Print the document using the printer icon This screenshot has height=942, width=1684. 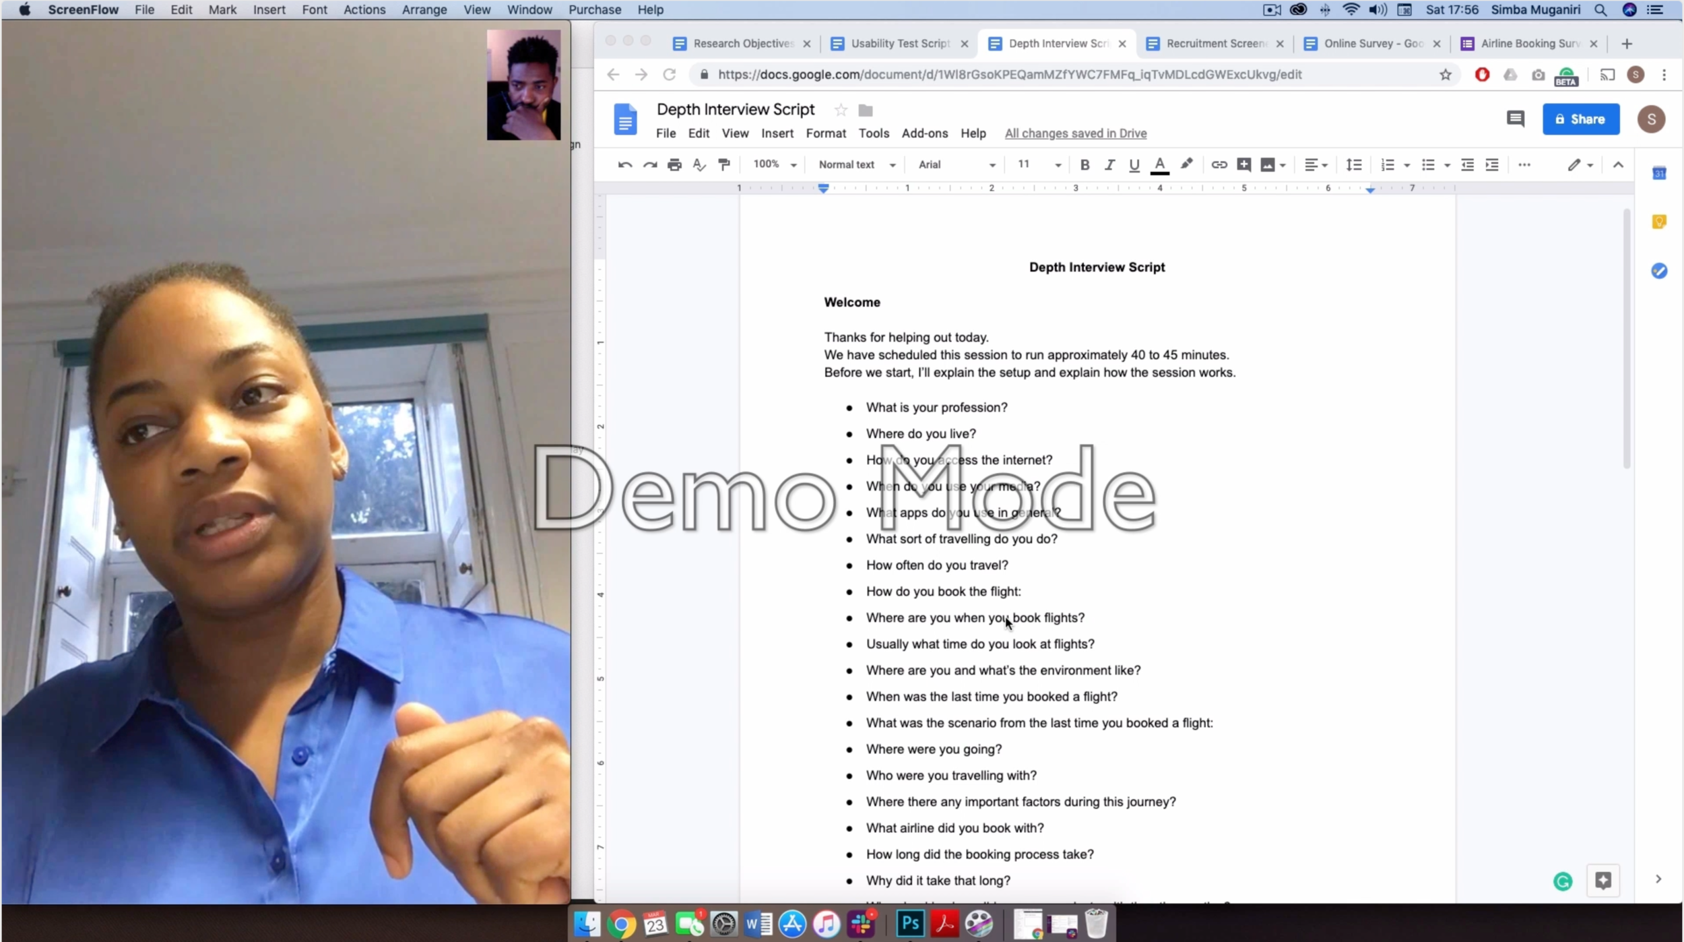pos(674,164)
